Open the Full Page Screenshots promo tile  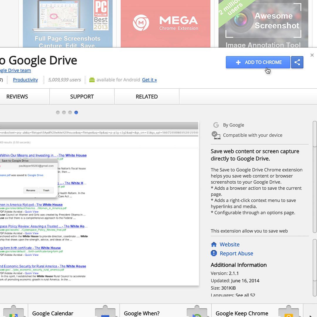click(68, 24)
